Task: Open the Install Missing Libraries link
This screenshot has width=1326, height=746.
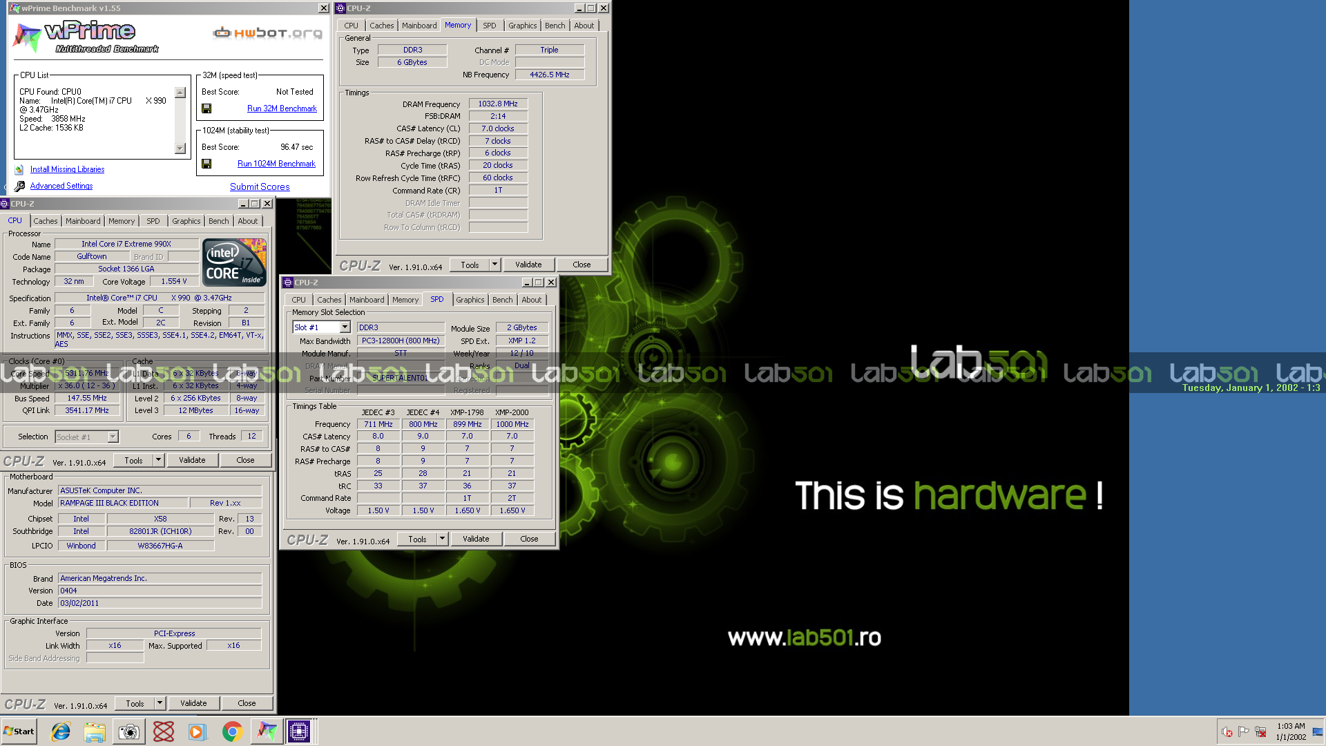Action: tap(67, 169)
